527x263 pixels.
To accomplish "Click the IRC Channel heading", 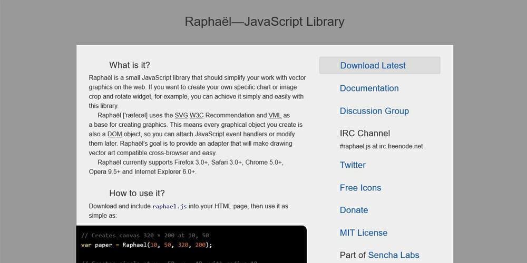I will (x=365, y=134).
